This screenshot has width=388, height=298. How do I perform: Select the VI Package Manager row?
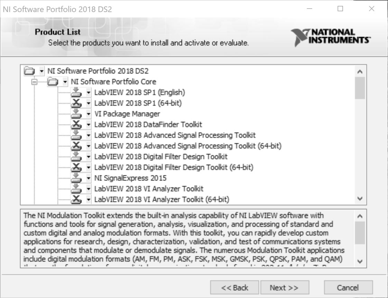[127, 114]
